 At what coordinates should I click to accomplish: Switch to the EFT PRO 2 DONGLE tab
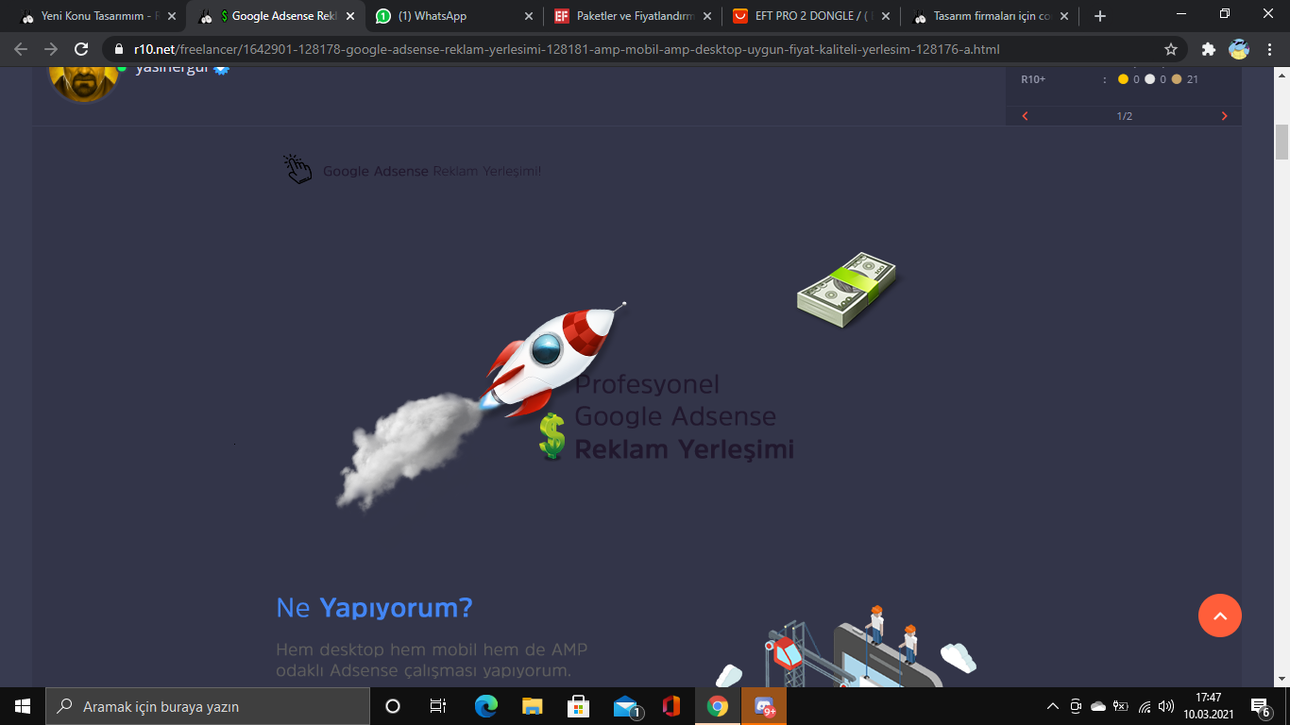[x=811, y=16]
